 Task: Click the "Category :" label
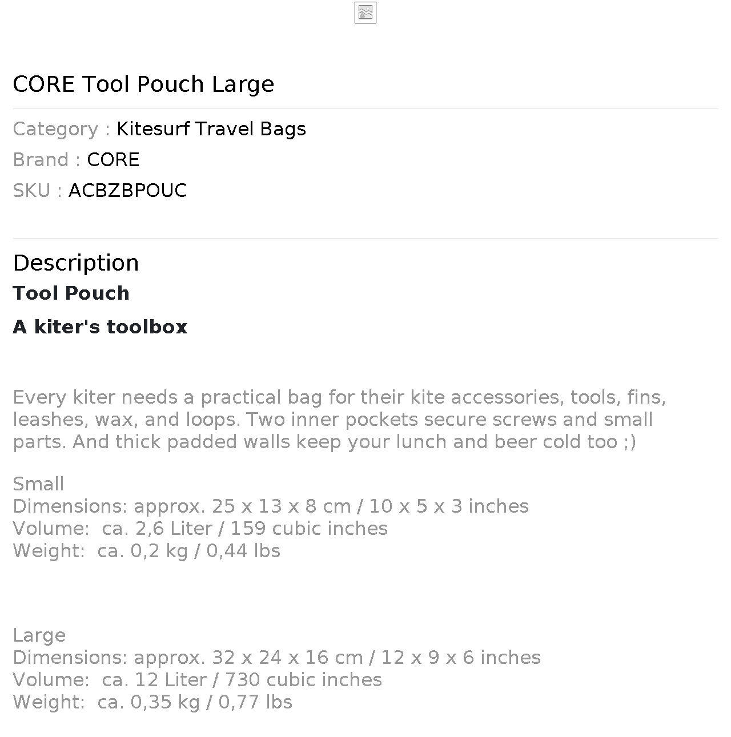[62, 129]
